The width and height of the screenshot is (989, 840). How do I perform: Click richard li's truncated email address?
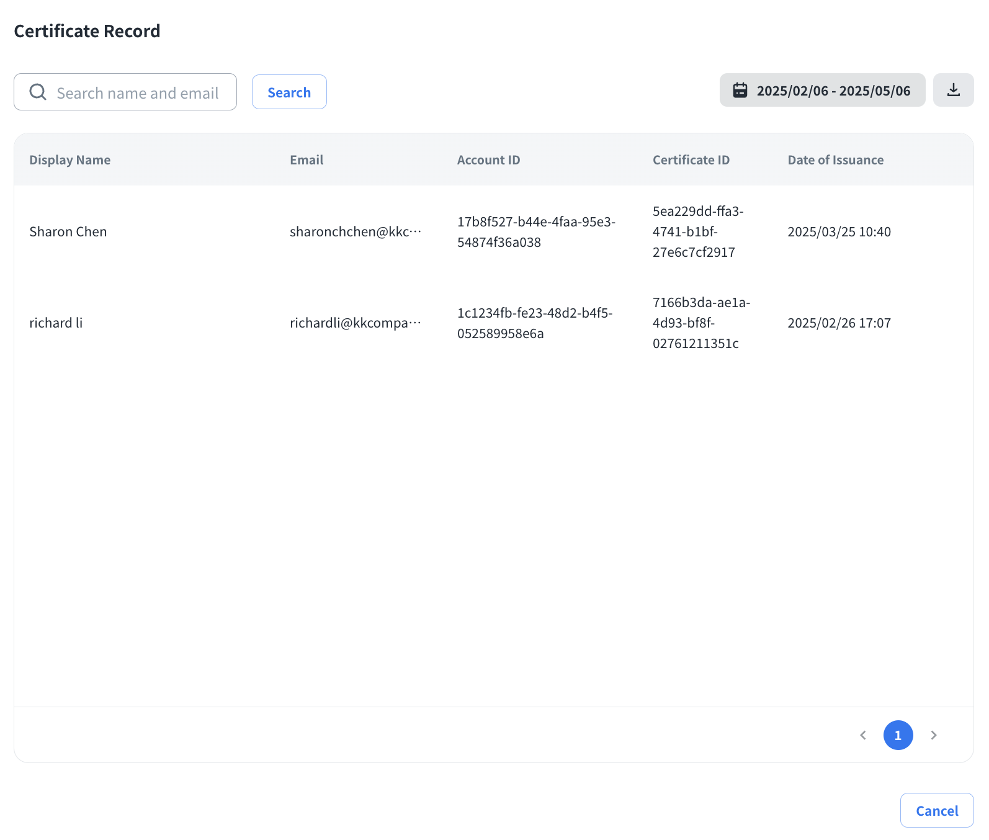tap(355, 323)
